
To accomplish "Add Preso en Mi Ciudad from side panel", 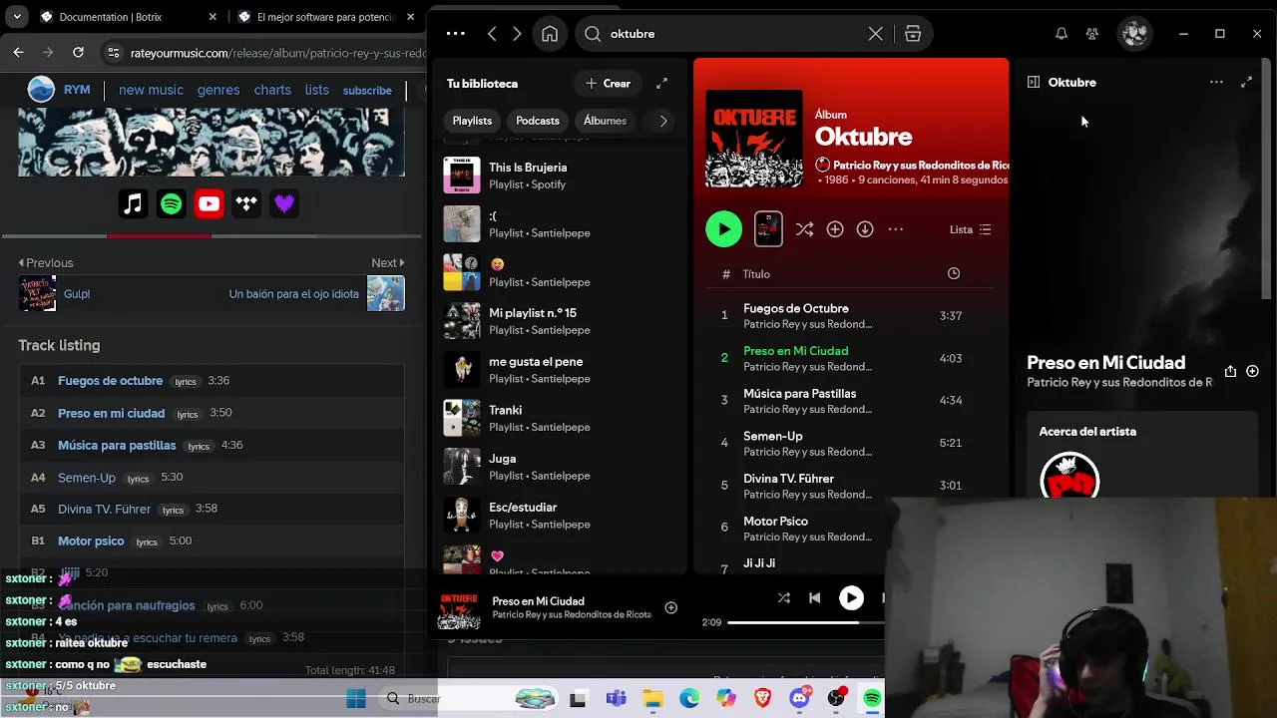I will (x=1252, y=371).
